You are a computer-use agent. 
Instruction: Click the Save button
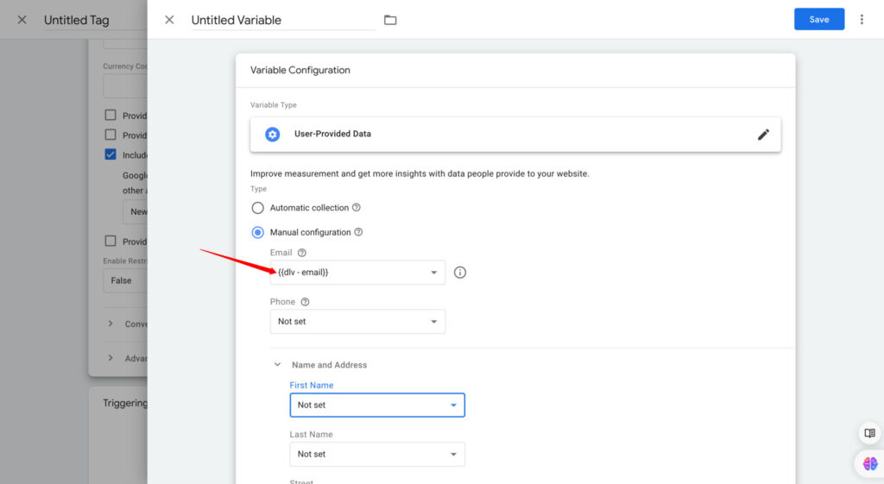[818, 19]
